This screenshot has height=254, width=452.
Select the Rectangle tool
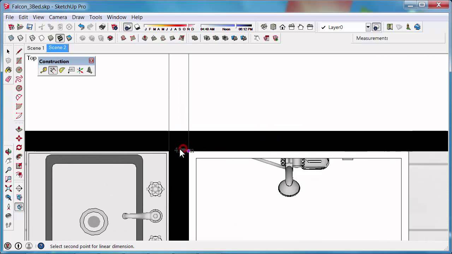[x=19, y=61]
